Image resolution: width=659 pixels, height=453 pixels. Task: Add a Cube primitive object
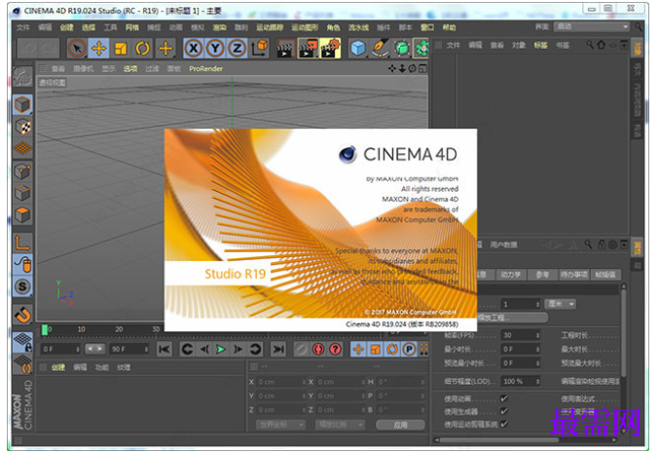(x=357, y=49)
